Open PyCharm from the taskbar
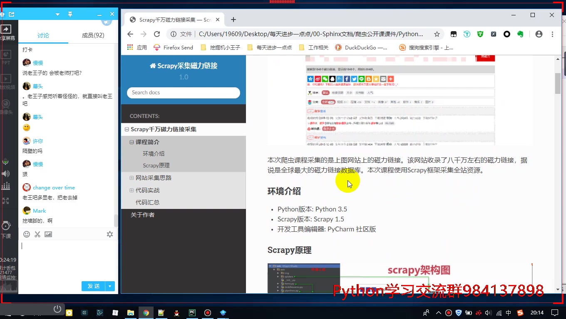Viewport: 566px width, 319px height. [x=192, y=312]
